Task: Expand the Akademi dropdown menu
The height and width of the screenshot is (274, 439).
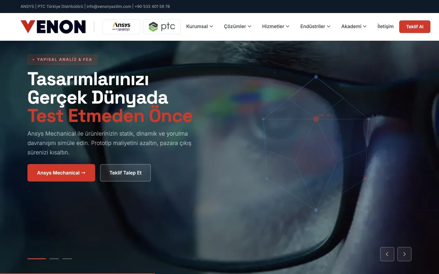Action: (354, 26)
